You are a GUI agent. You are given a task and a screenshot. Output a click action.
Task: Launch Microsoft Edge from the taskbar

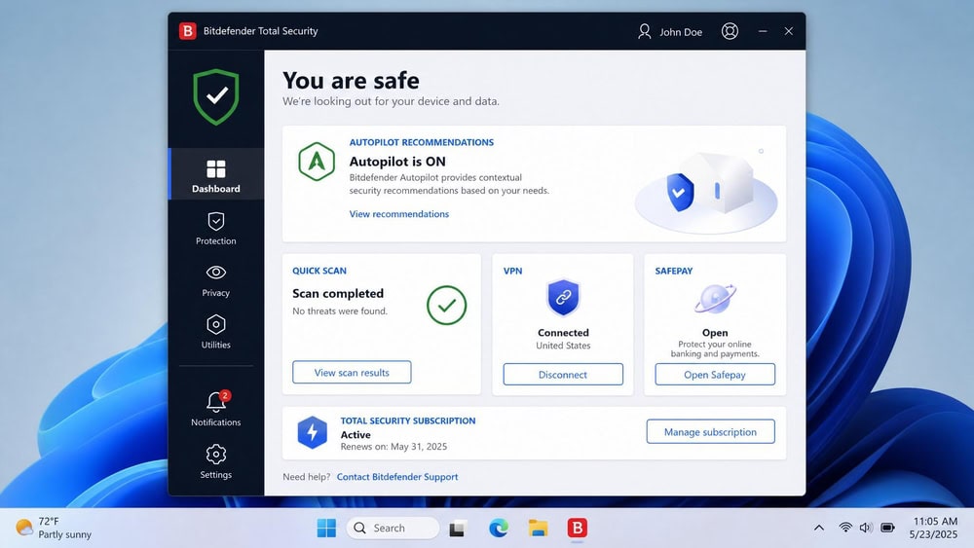tap(498, 529)
